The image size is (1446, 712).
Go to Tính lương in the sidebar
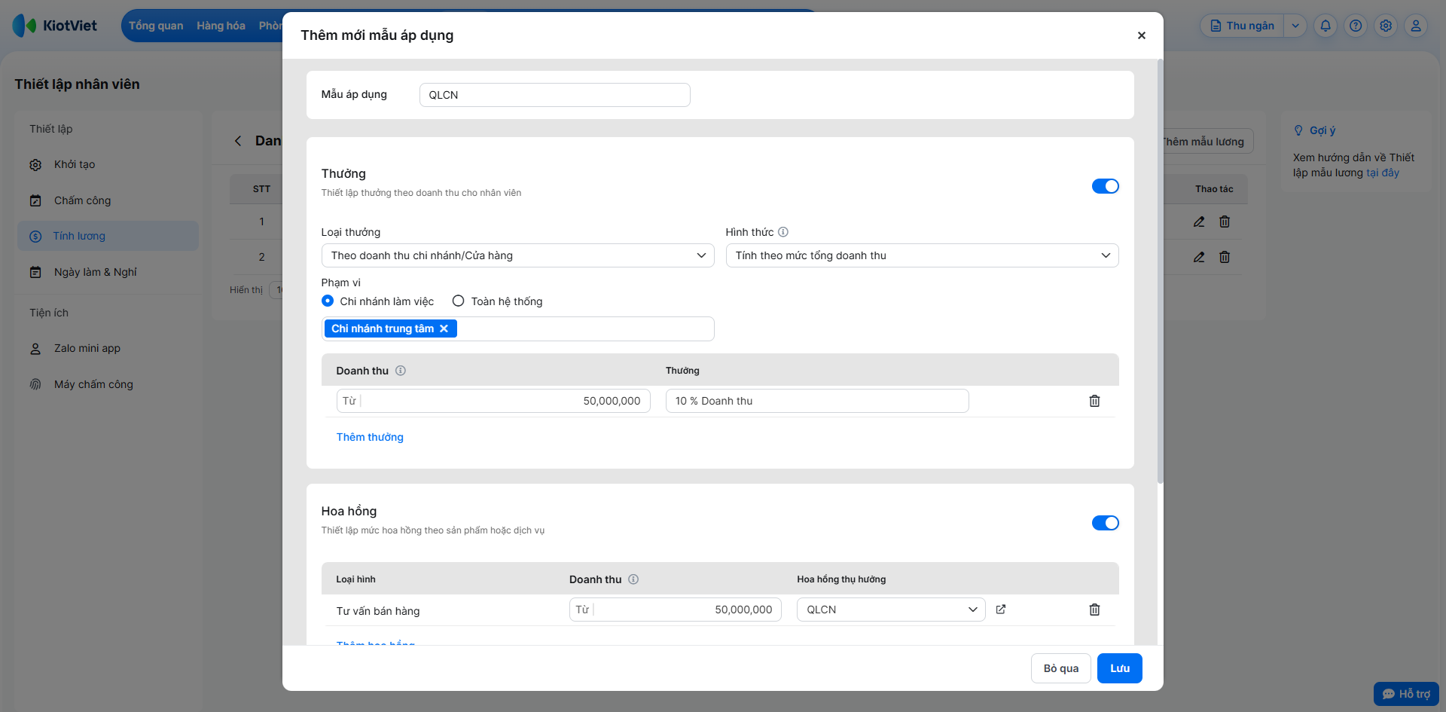click(x=108, y=236)
